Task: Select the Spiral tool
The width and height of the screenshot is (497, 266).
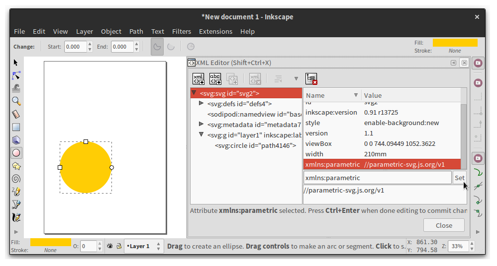Action: [16, 179]
